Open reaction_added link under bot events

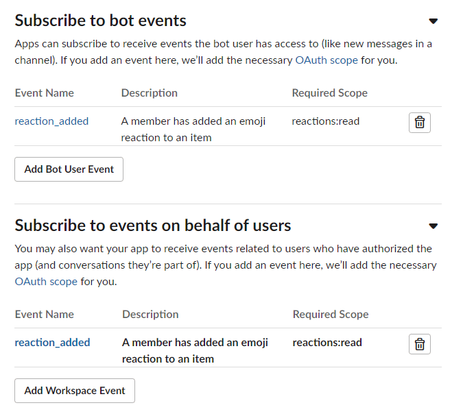(51, 121)
